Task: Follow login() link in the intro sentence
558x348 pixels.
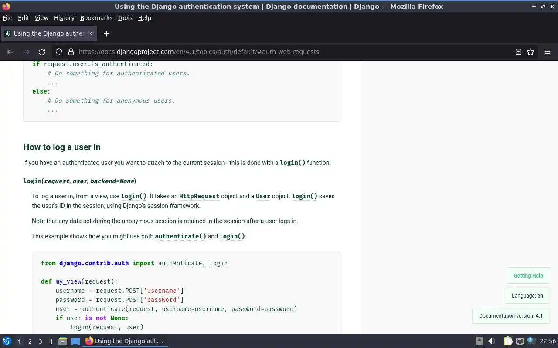Action: click(293, 163)
